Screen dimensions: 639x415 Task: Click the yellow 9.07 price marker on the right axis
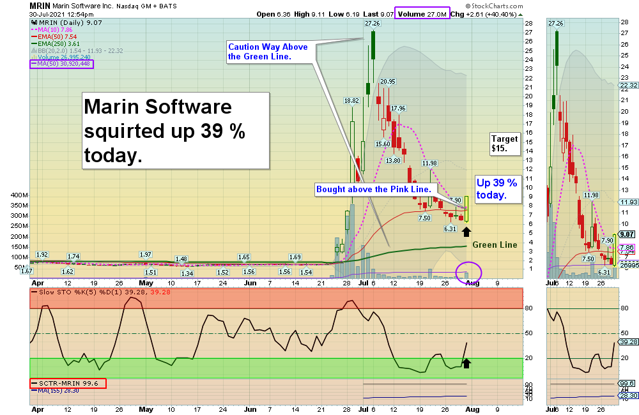click(626, 234)
